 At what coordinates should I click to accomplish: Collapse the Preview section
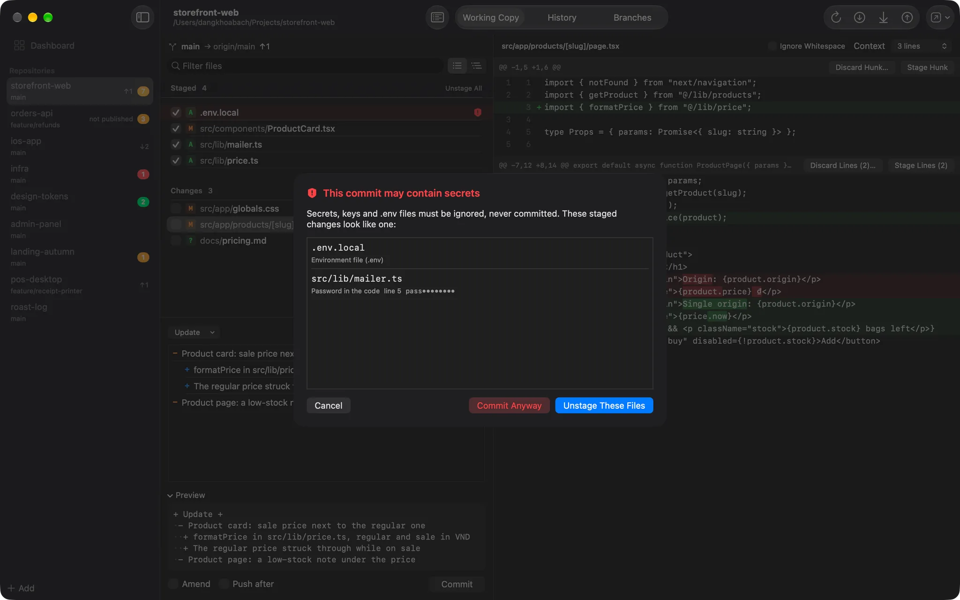pyautogui.click(x=170, y=495)
